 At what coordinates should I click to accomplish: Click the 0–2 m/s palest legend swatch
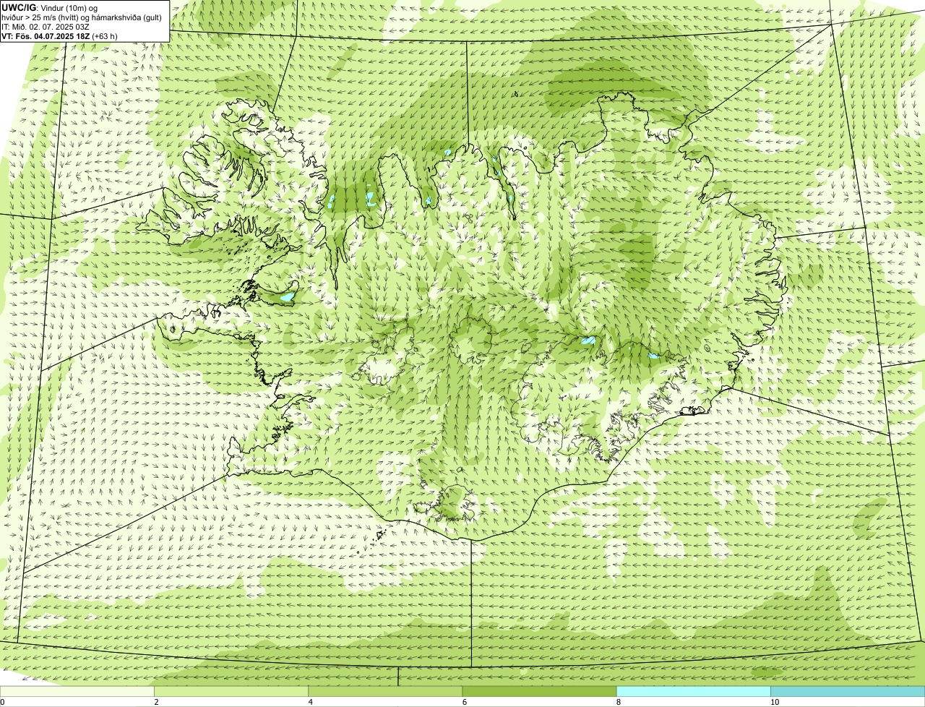pyautogui.click(x=77, y=692)
